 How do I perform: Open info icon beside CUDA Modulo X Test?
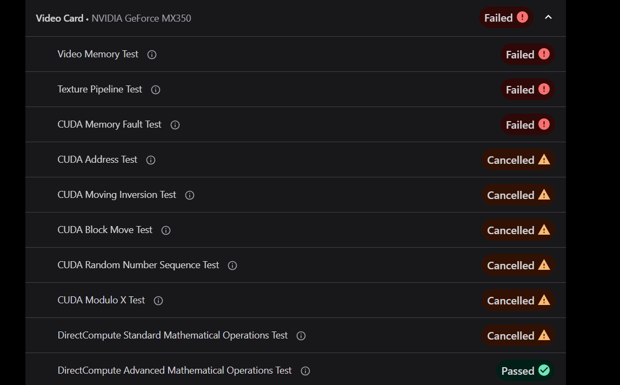point(158,301)
